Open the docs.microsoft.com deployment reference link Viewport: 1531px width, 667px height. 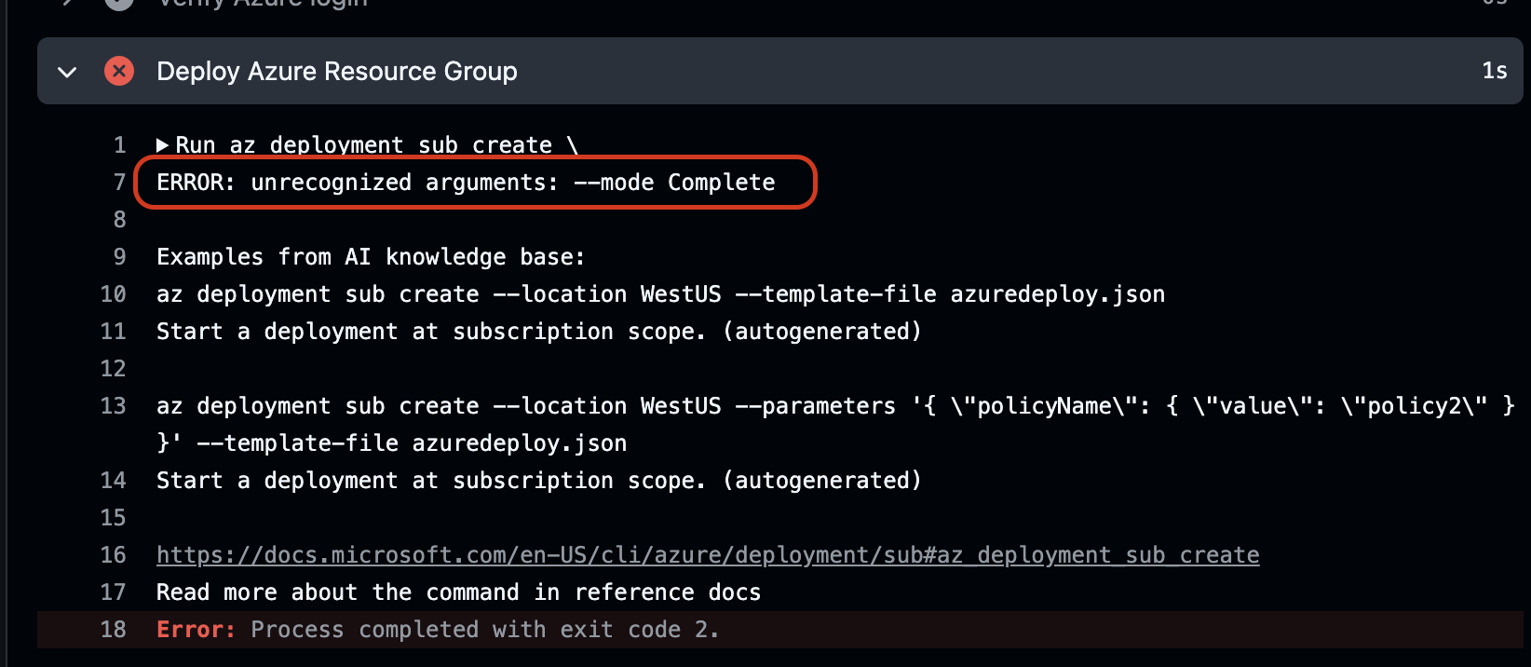[x=707, y=555]
